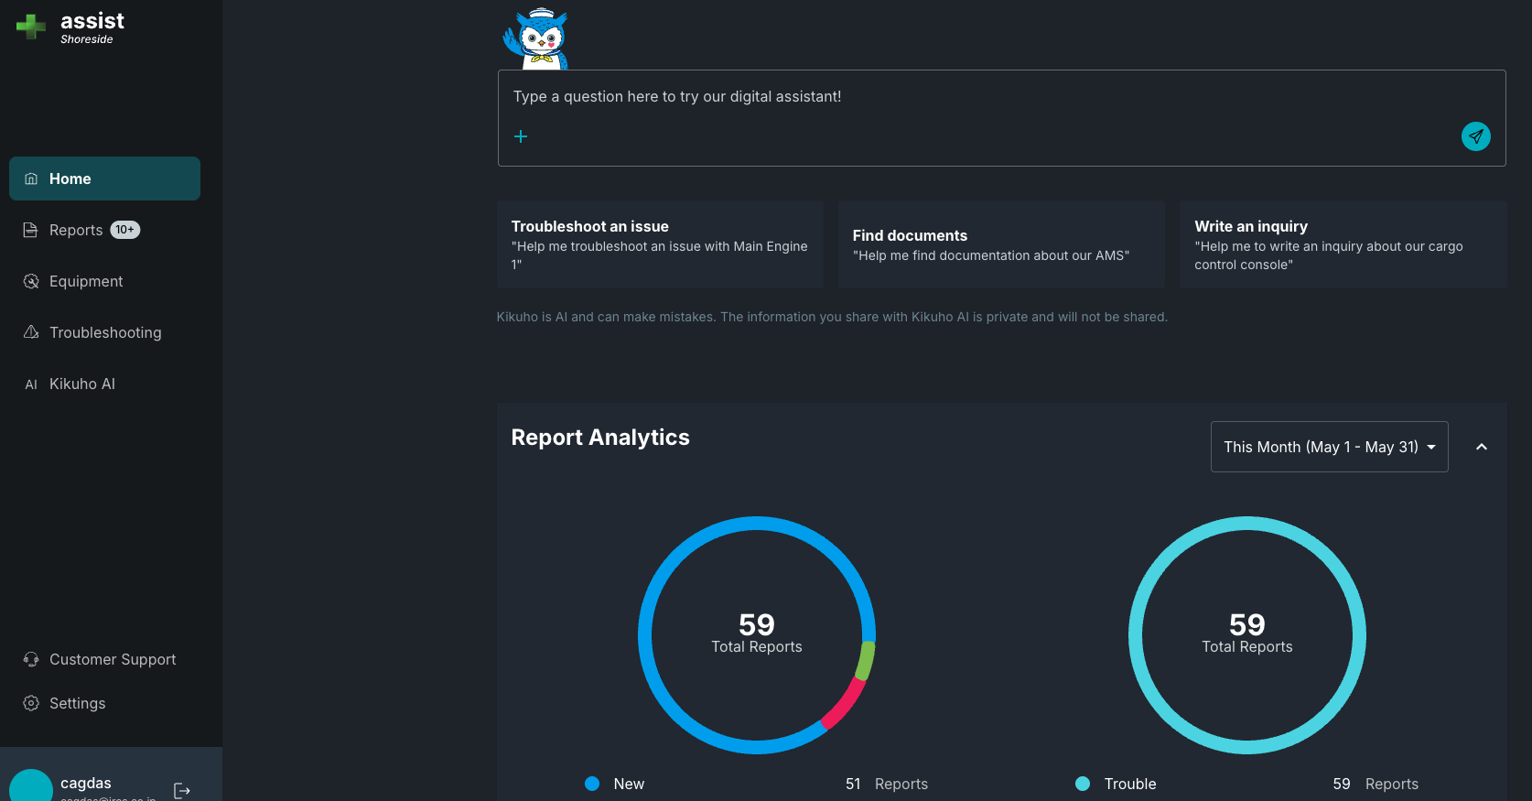Open the Home menu item
This screenshot has height=801, width=1532.
point(104,179)
